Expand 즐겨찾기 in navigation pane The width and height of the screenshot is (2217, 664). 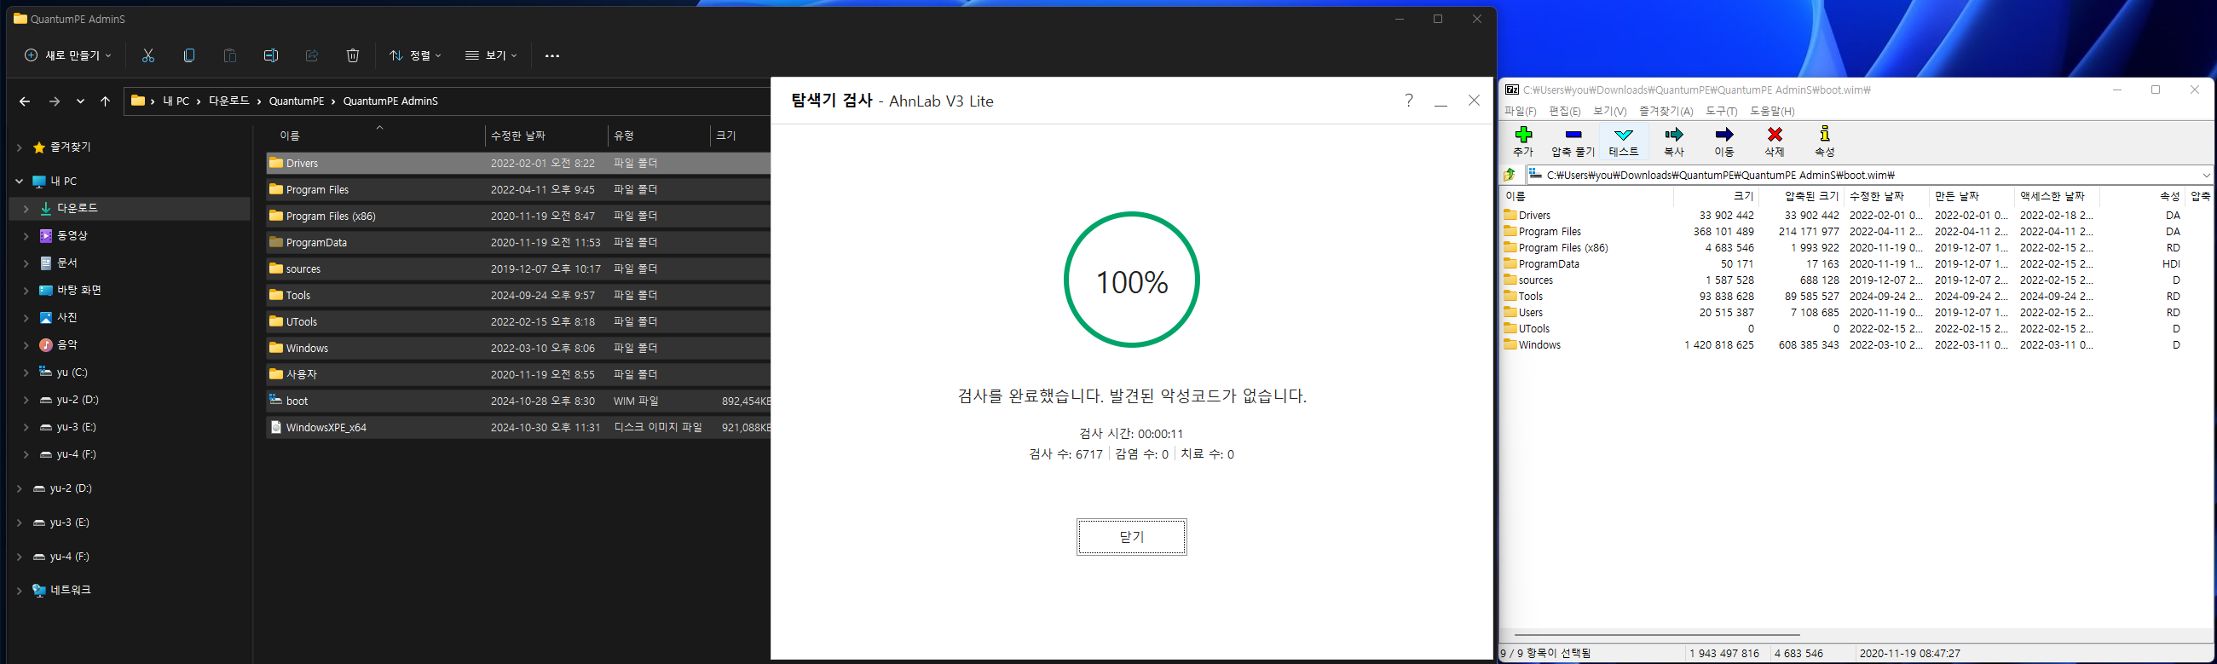coord(19,148)
